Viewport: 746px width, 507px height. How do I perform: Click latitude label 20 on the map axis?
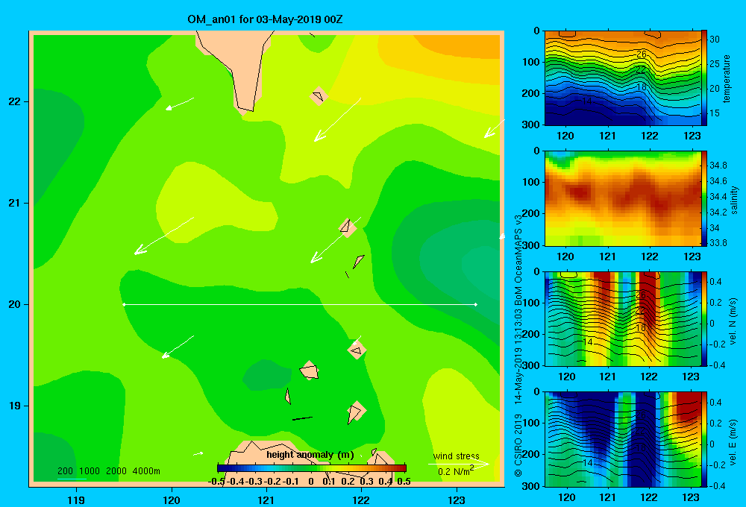coord(15,304)
